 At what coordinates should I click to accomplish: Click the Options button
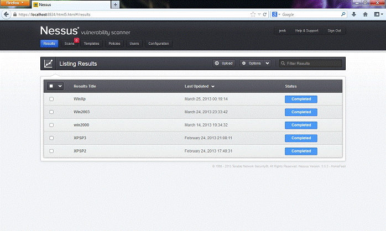[252, 63]
